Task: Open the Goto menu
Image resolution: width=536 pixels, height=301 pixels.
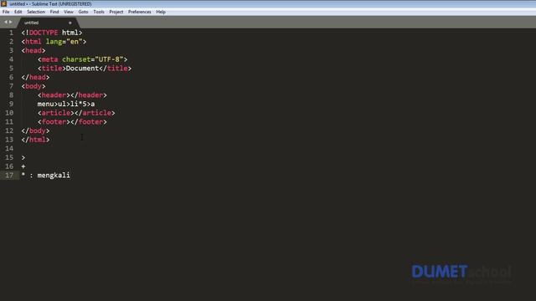Action: click(x=83, y=12)
